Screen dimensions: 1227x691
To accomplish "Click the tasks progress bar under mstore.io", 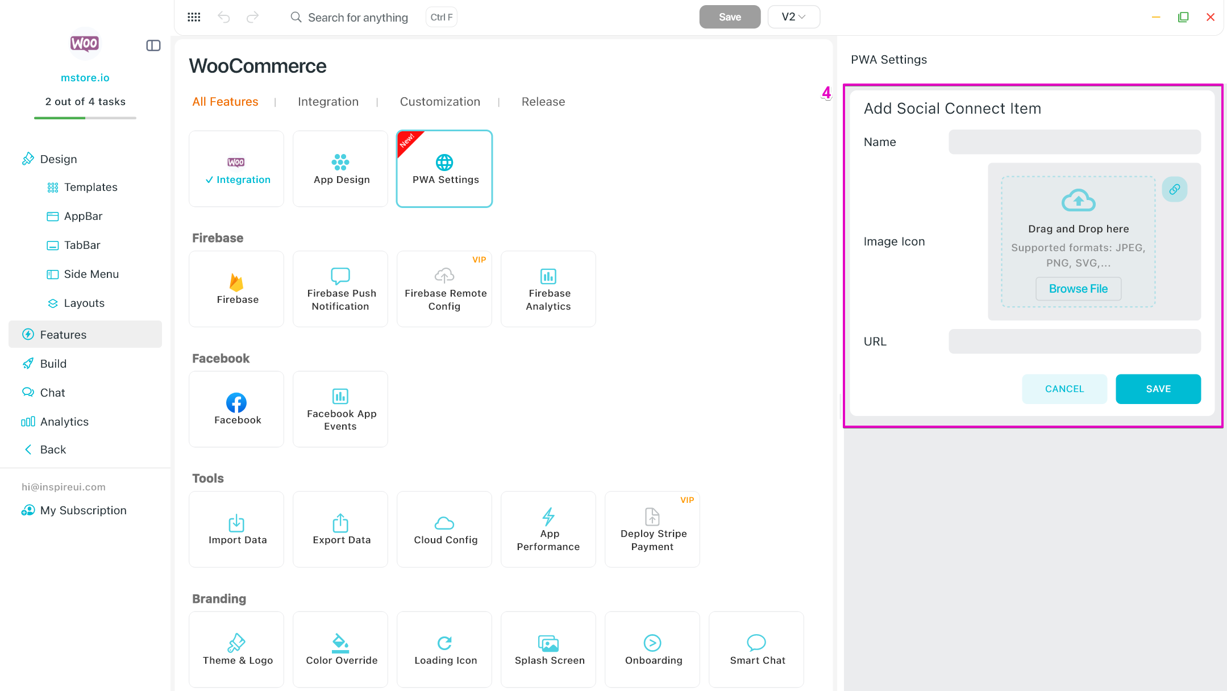I will coord(85,118).
